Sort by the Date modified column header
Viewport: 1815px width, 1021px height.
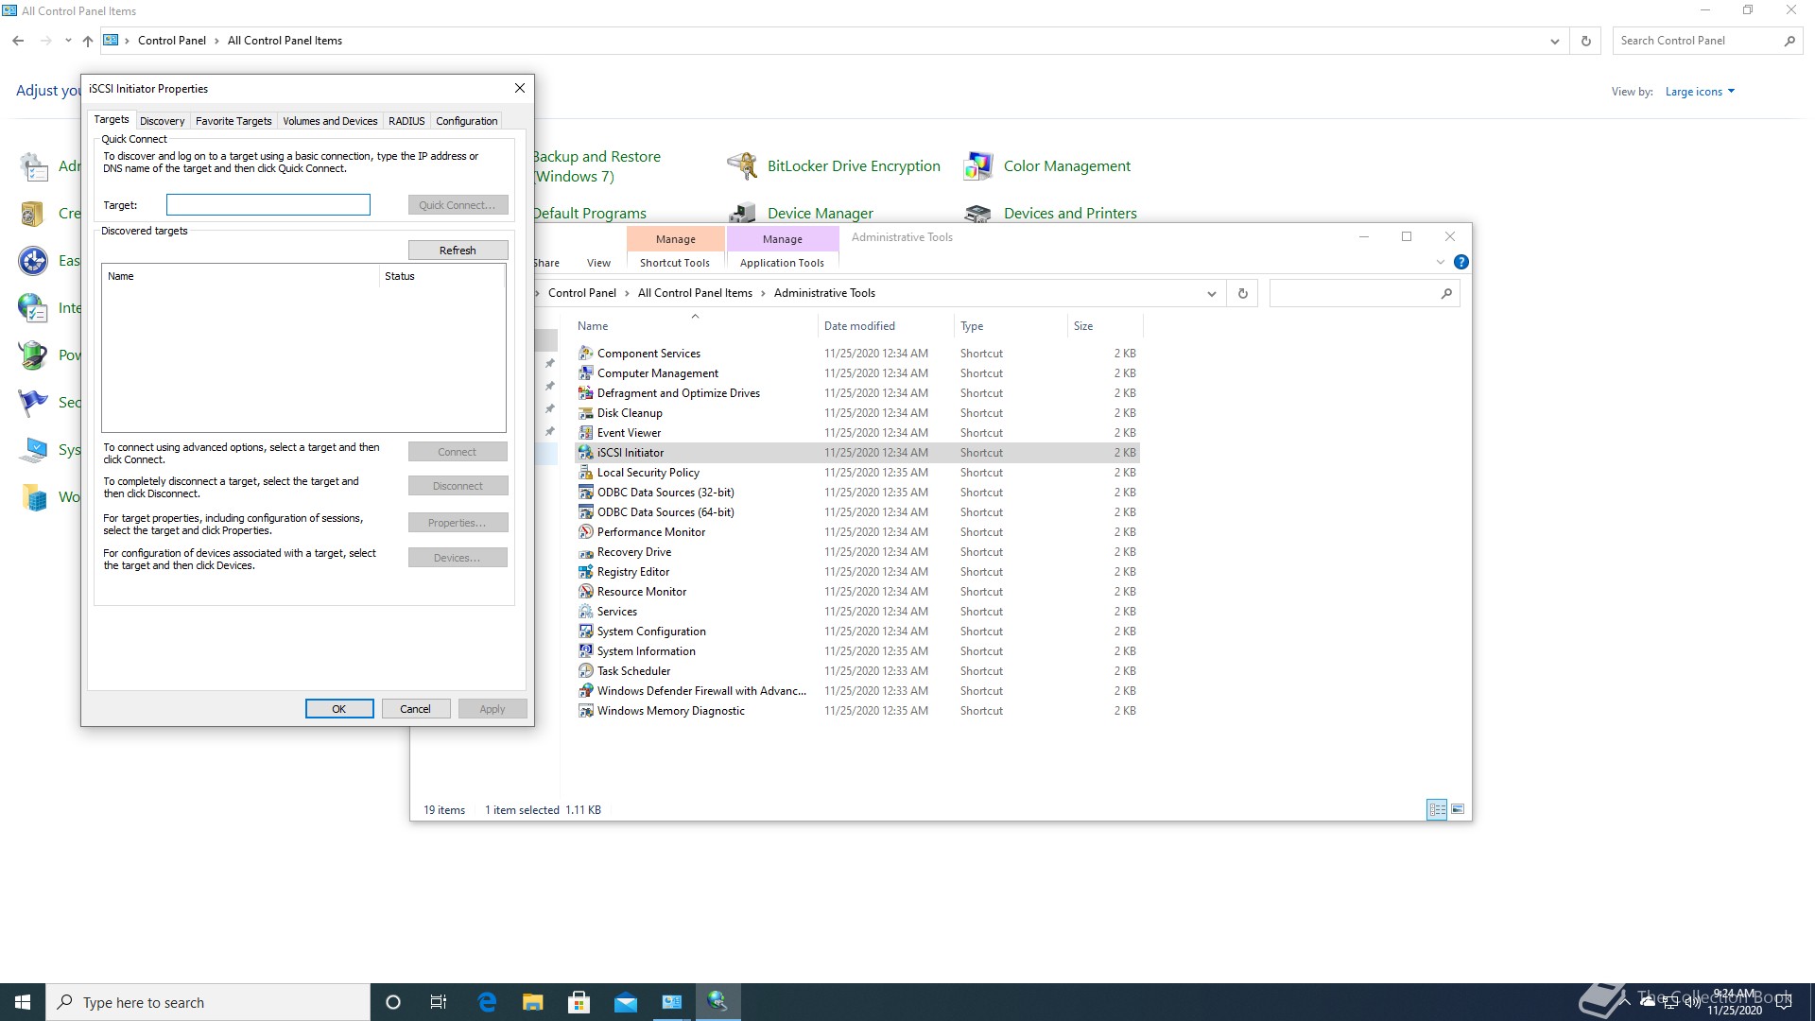(859, 326)
